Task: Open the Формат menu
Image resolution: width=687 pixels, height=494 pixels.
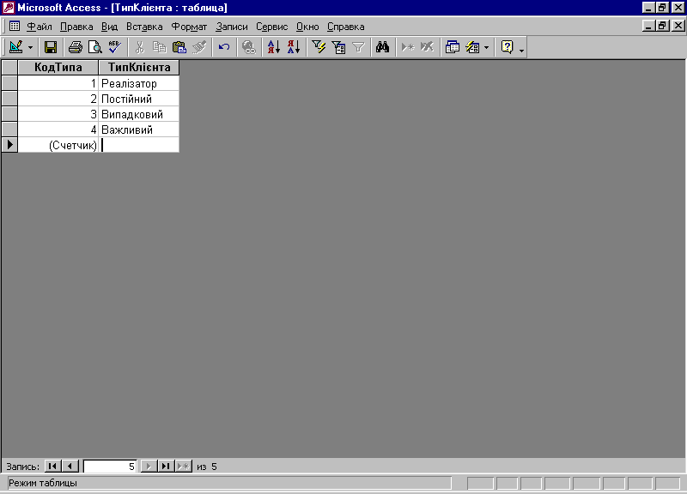Action: (189, 27)
